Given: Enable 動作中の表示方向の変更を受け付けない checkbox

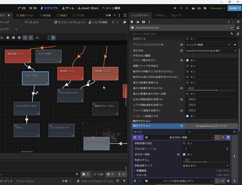Looking at the screenshot, I should pos(187,77).
